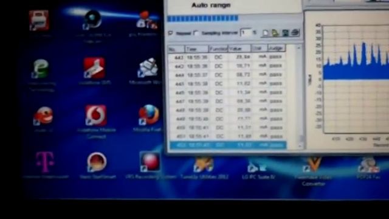
Task: Click the print icon in meter toolbar
Action: 295,33
